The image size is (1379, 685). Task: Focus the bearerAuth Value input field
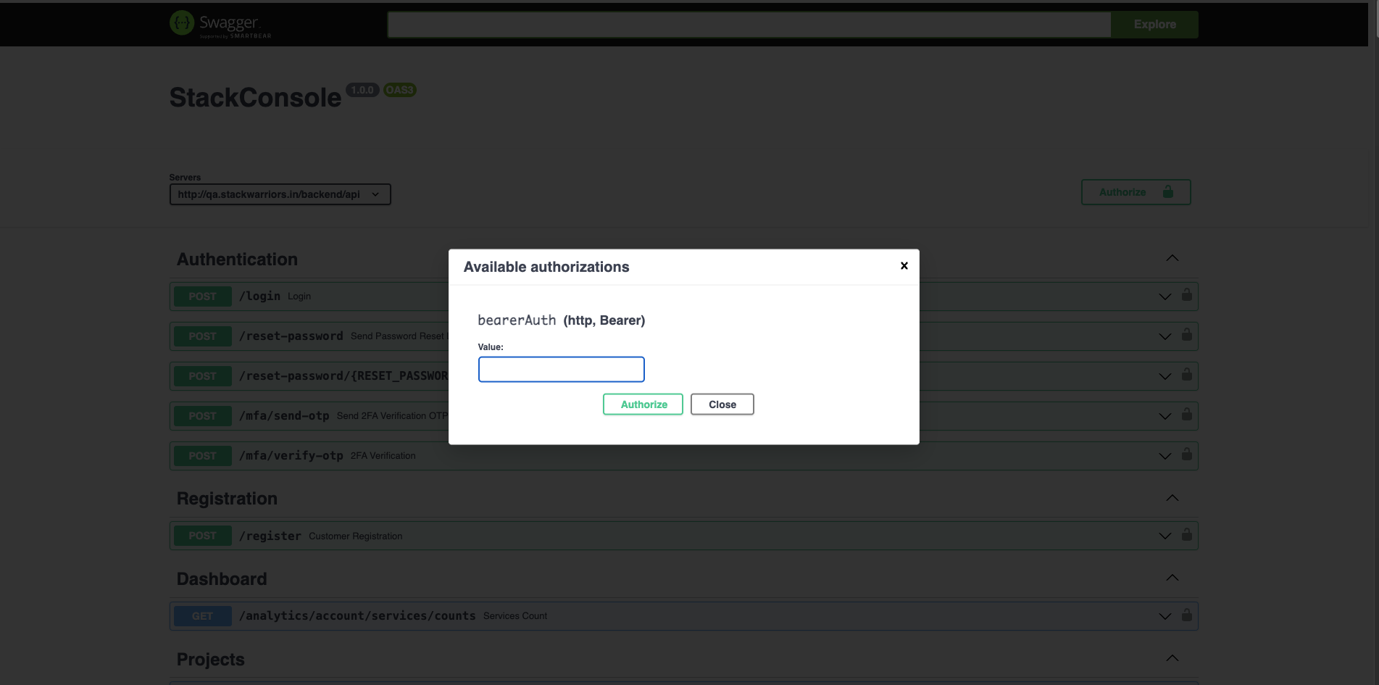561,369
